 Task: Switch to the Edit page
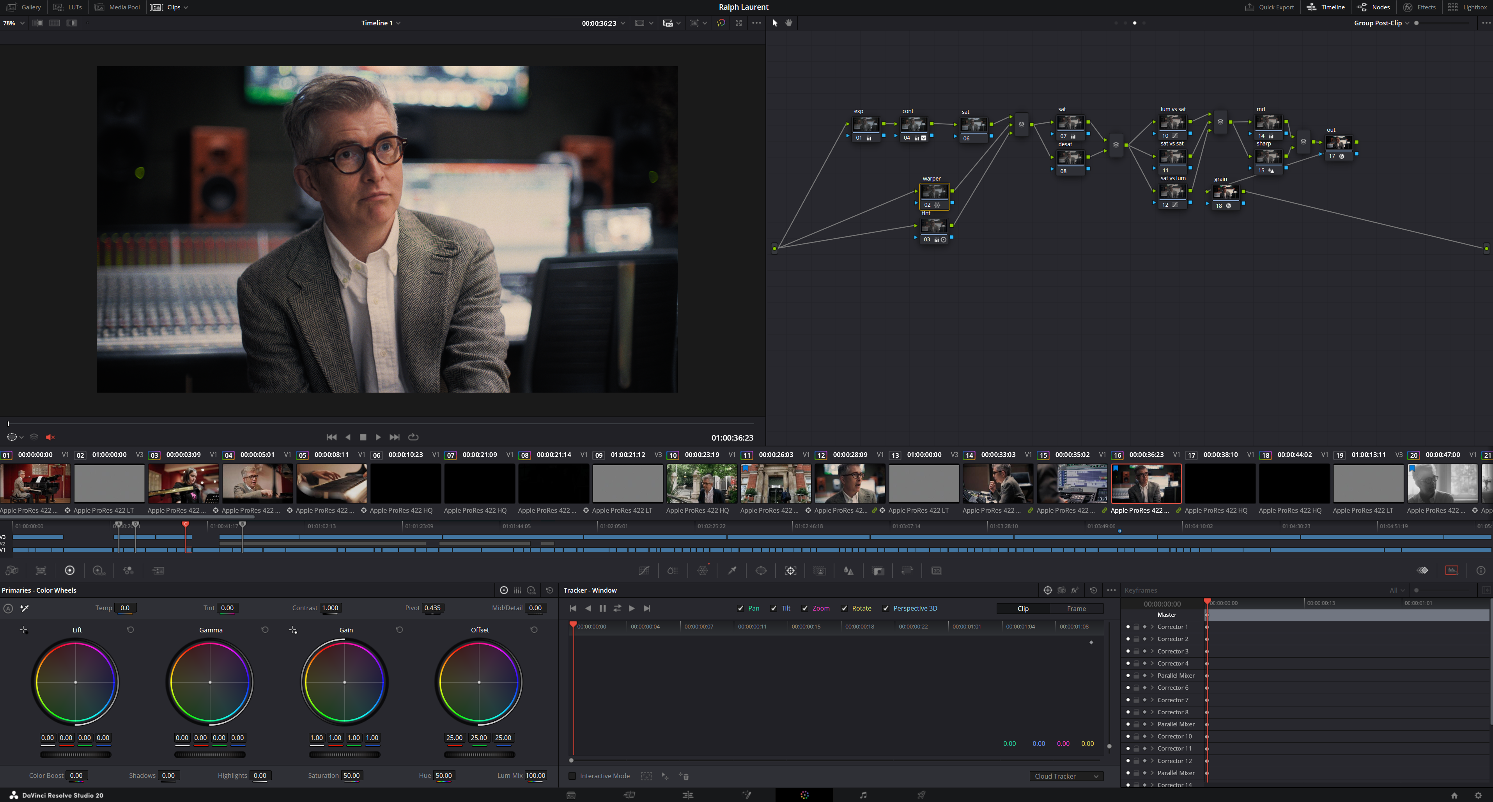(x=687, y=795)
